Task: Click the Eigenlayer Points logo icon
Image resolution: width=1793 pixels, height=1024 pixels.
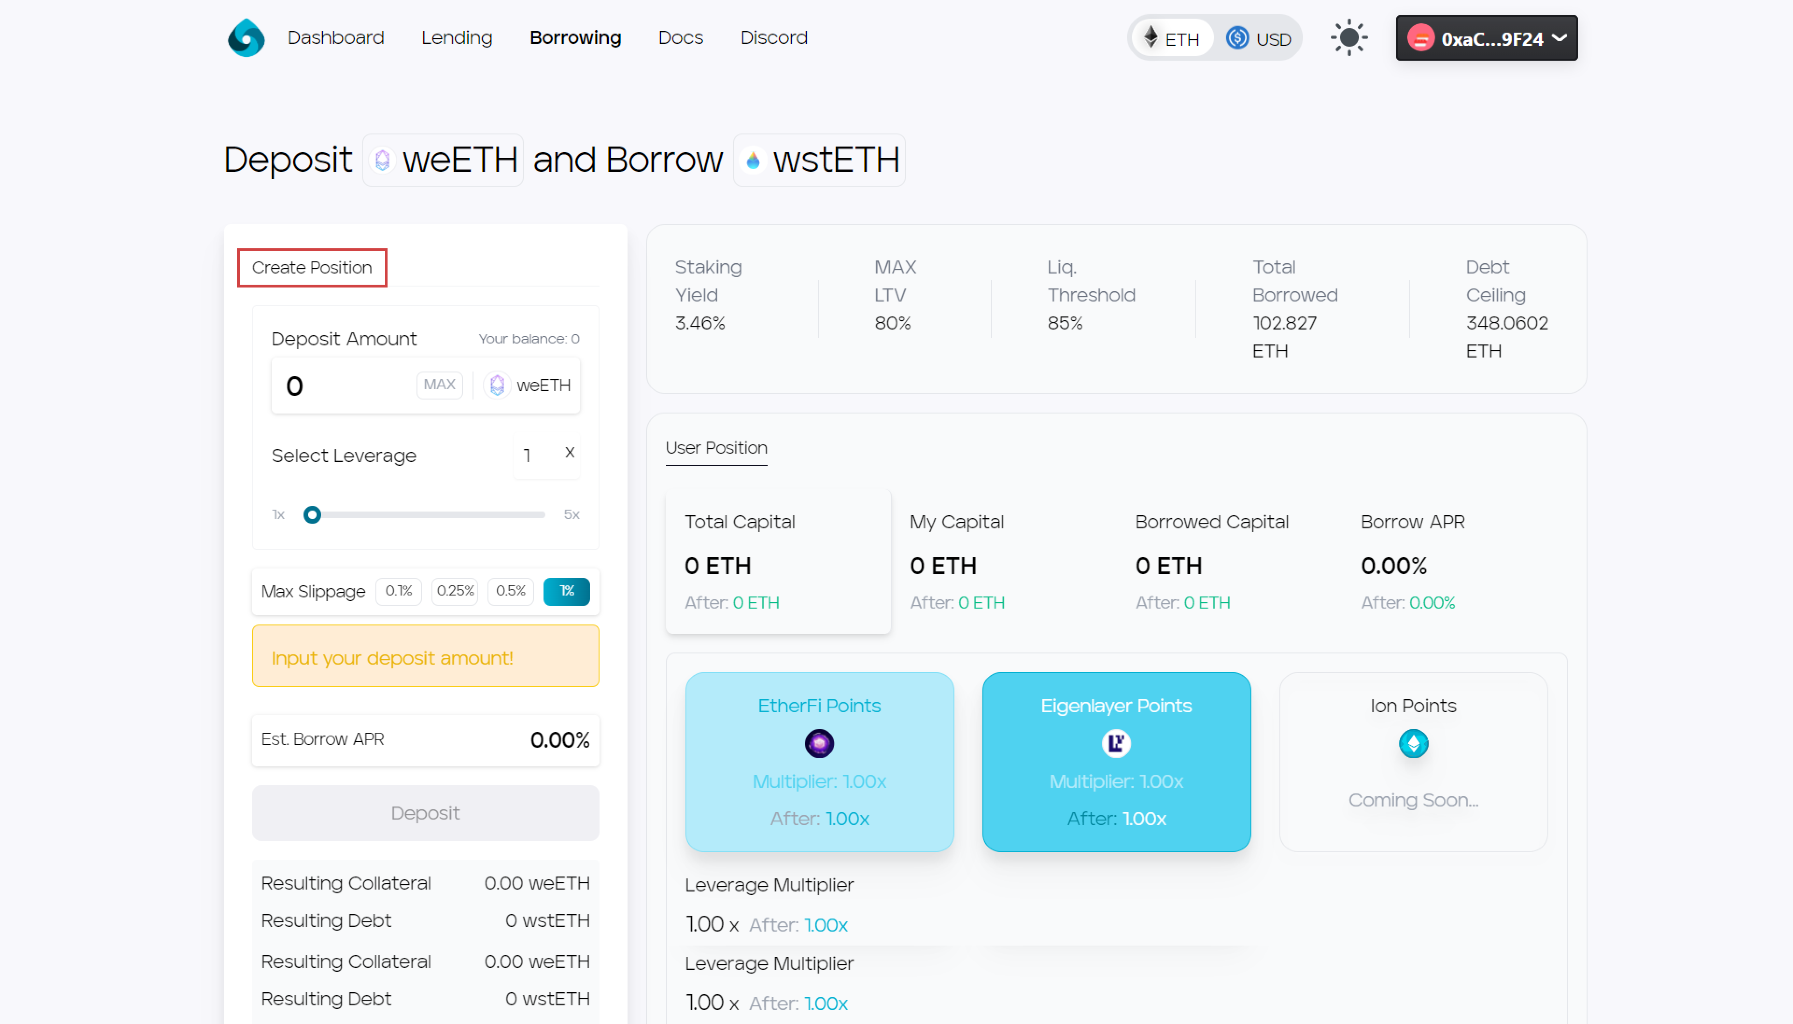Action: pyautogui.click(x=1115, y=743)
